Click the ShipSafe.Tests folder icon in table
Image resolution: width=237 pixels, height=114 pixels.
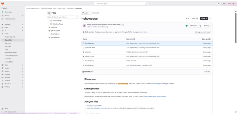pyautogui.click(x=84, y=48)
